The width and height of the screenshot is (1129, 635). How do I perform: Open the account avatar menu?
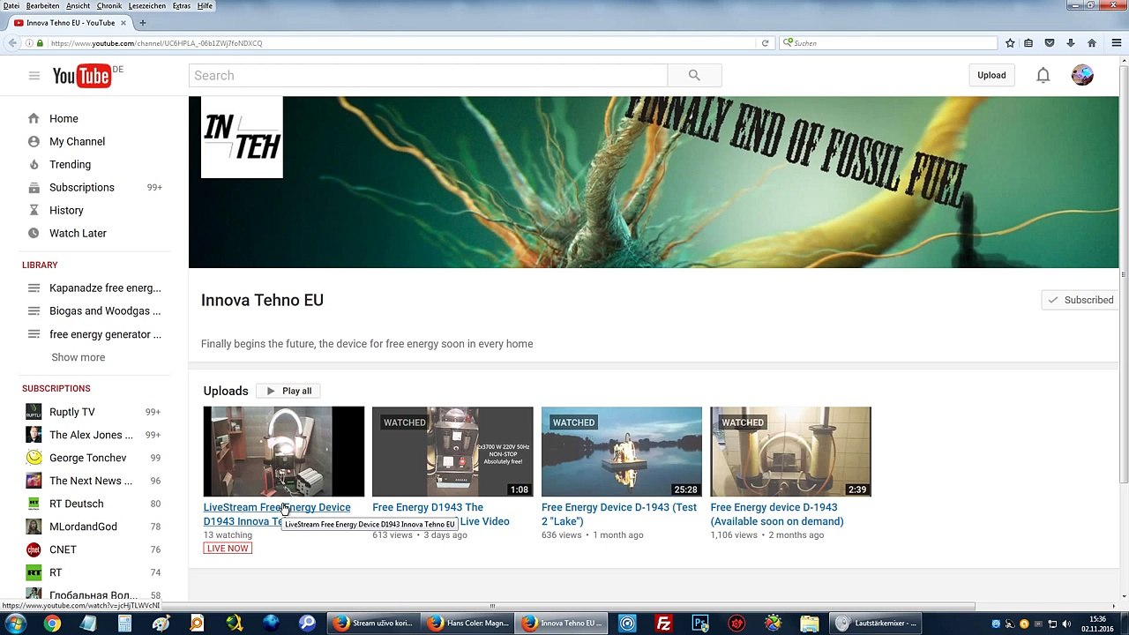click(x=1082, y=76)
